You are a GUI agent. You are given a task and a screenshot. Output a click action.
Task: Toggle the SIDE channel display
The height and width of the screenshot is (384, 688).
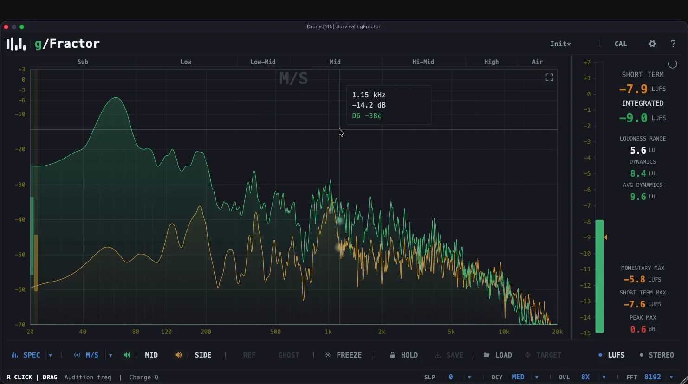point(203,355)
